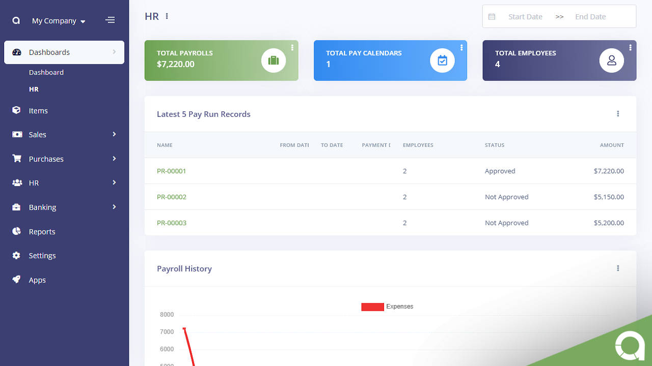
Task: Open the My Company dropdown
Action: (58, 20)
